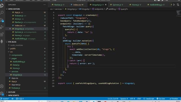Close the blogsApi.js editor tab
Viewport: 181px width, 102px height.
105,5
